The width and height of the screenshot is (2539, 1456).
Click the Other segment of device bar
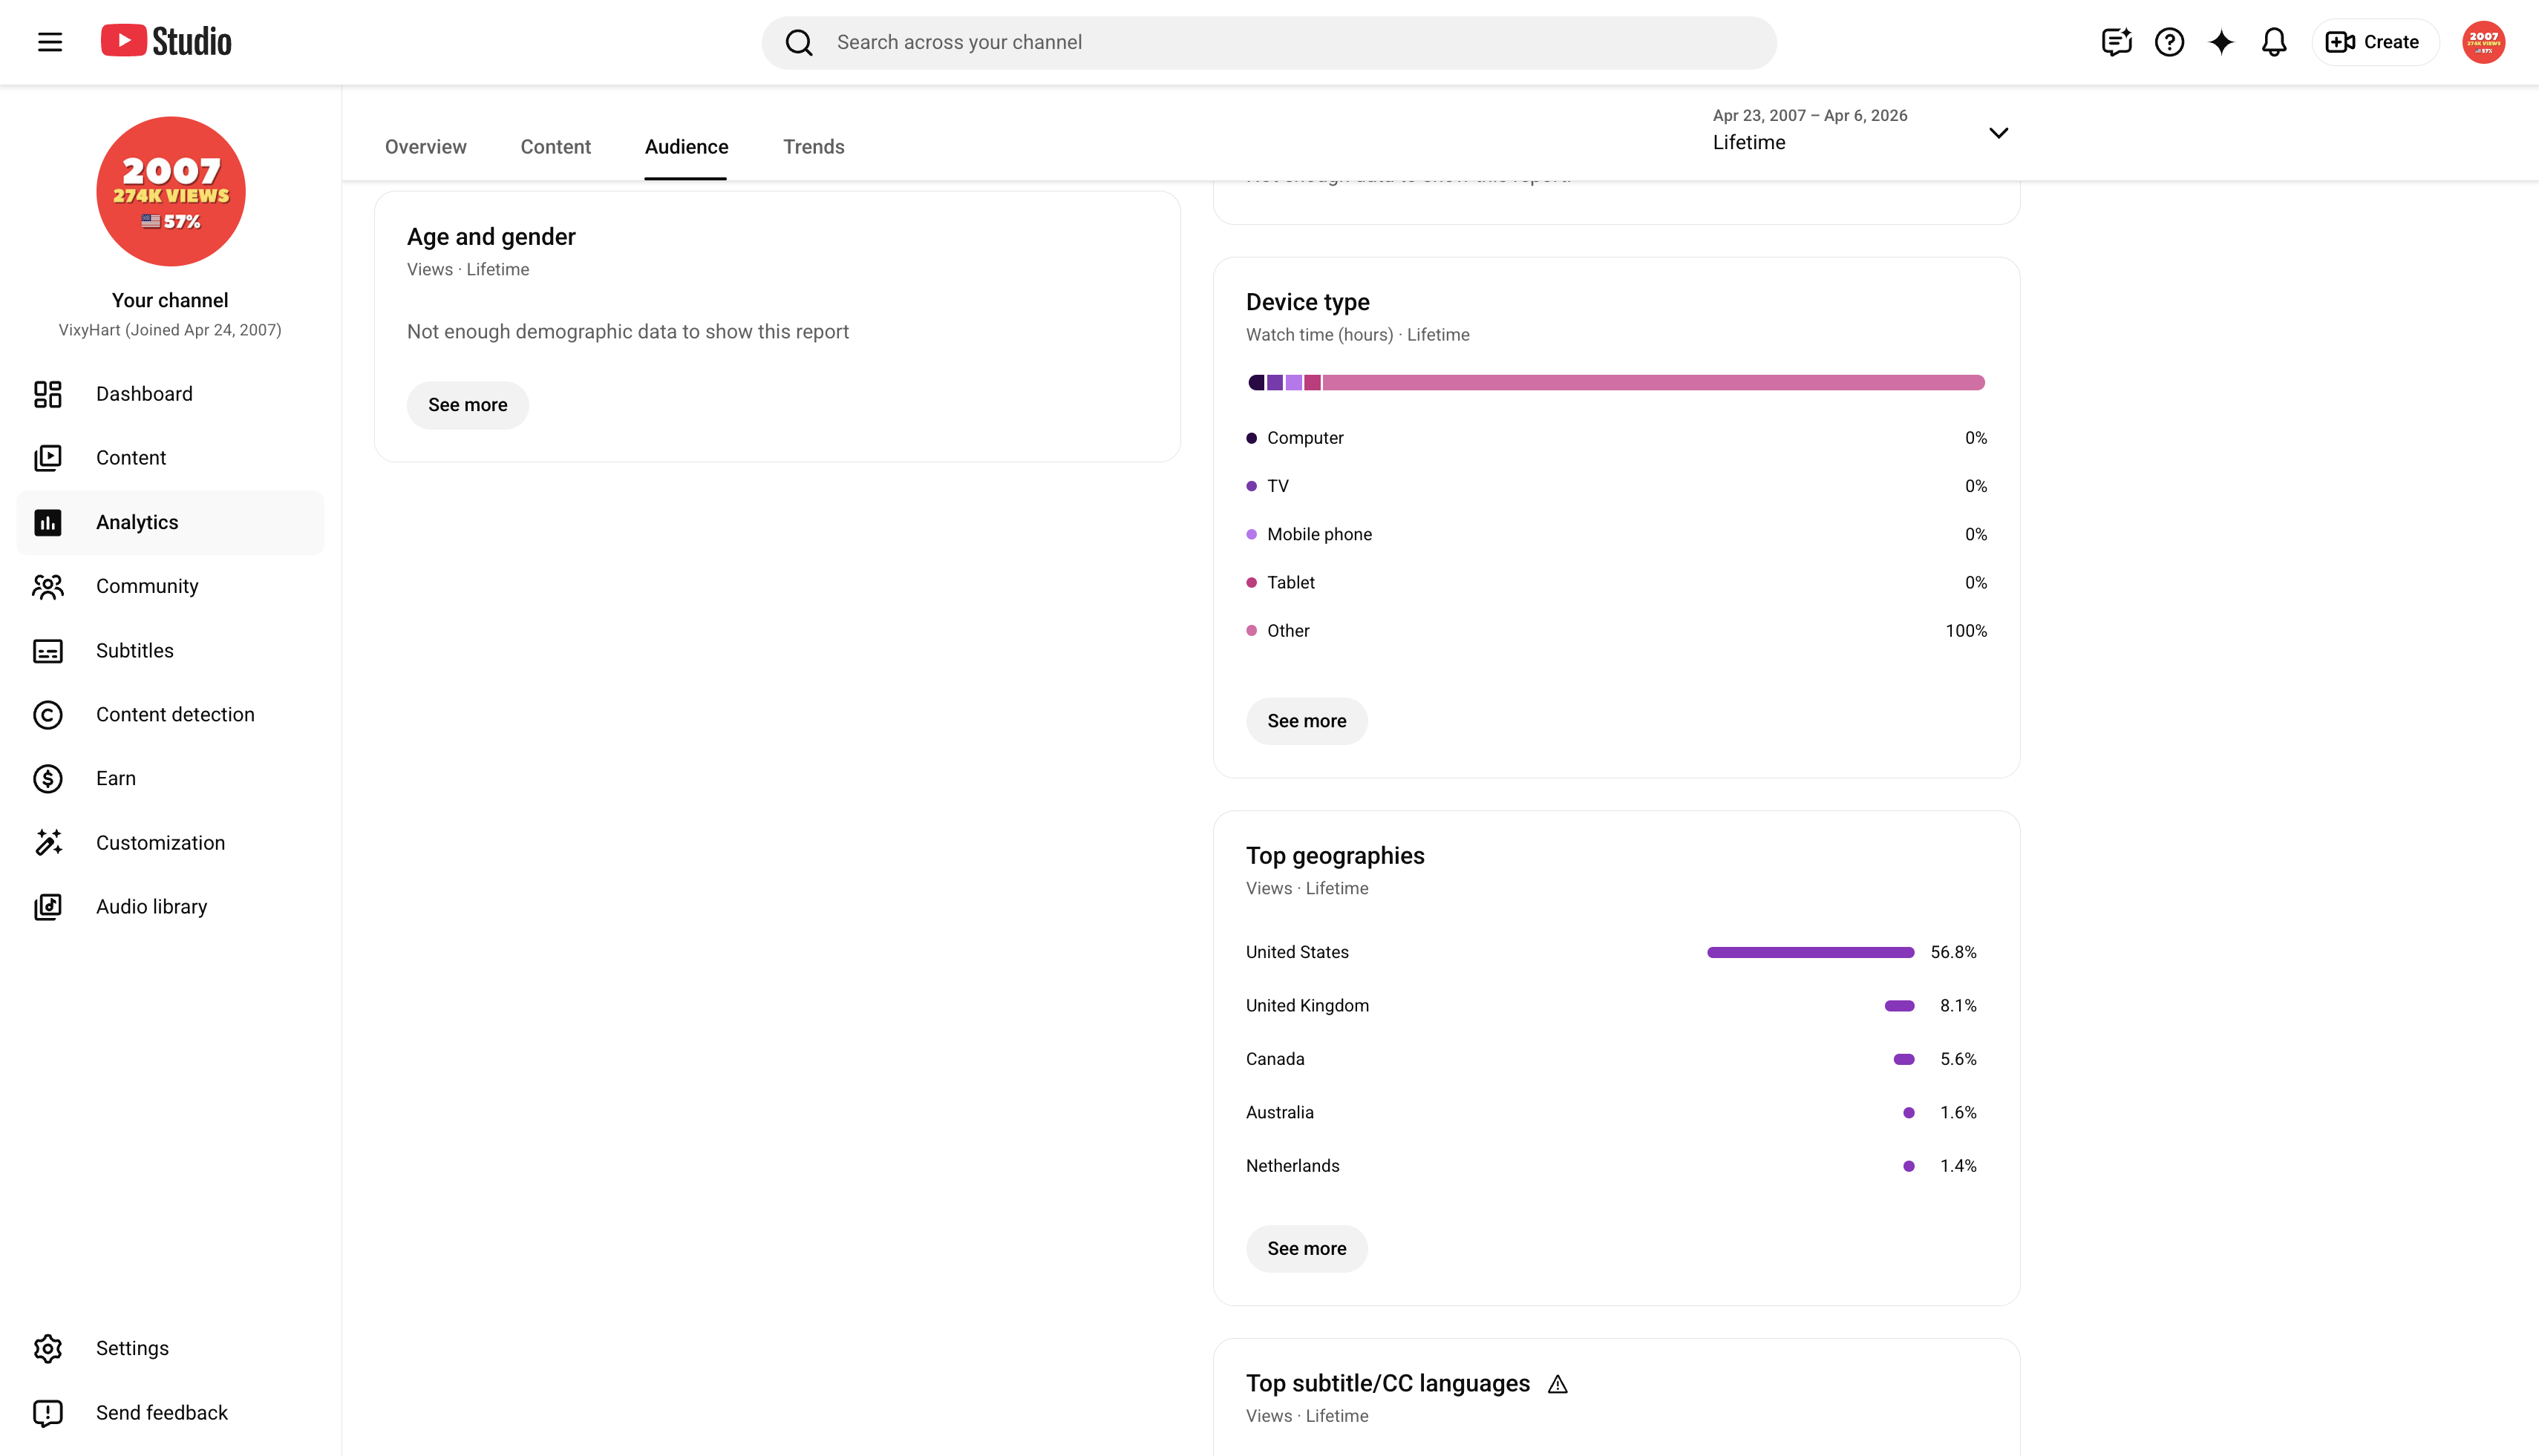[1653, 382]
